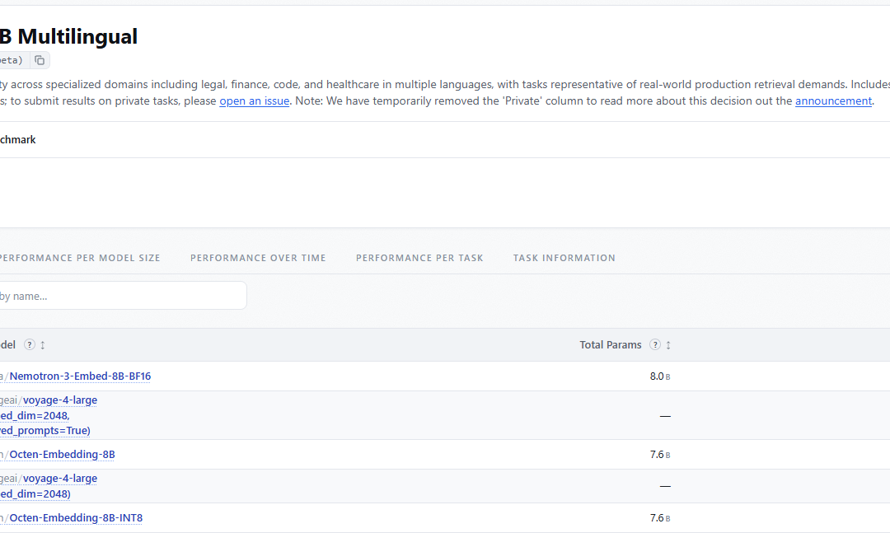Copy the benchmark name with copy icon

coord(40,60)
